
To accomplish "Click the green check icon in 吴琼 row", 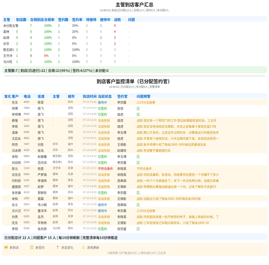I will 138,109.
